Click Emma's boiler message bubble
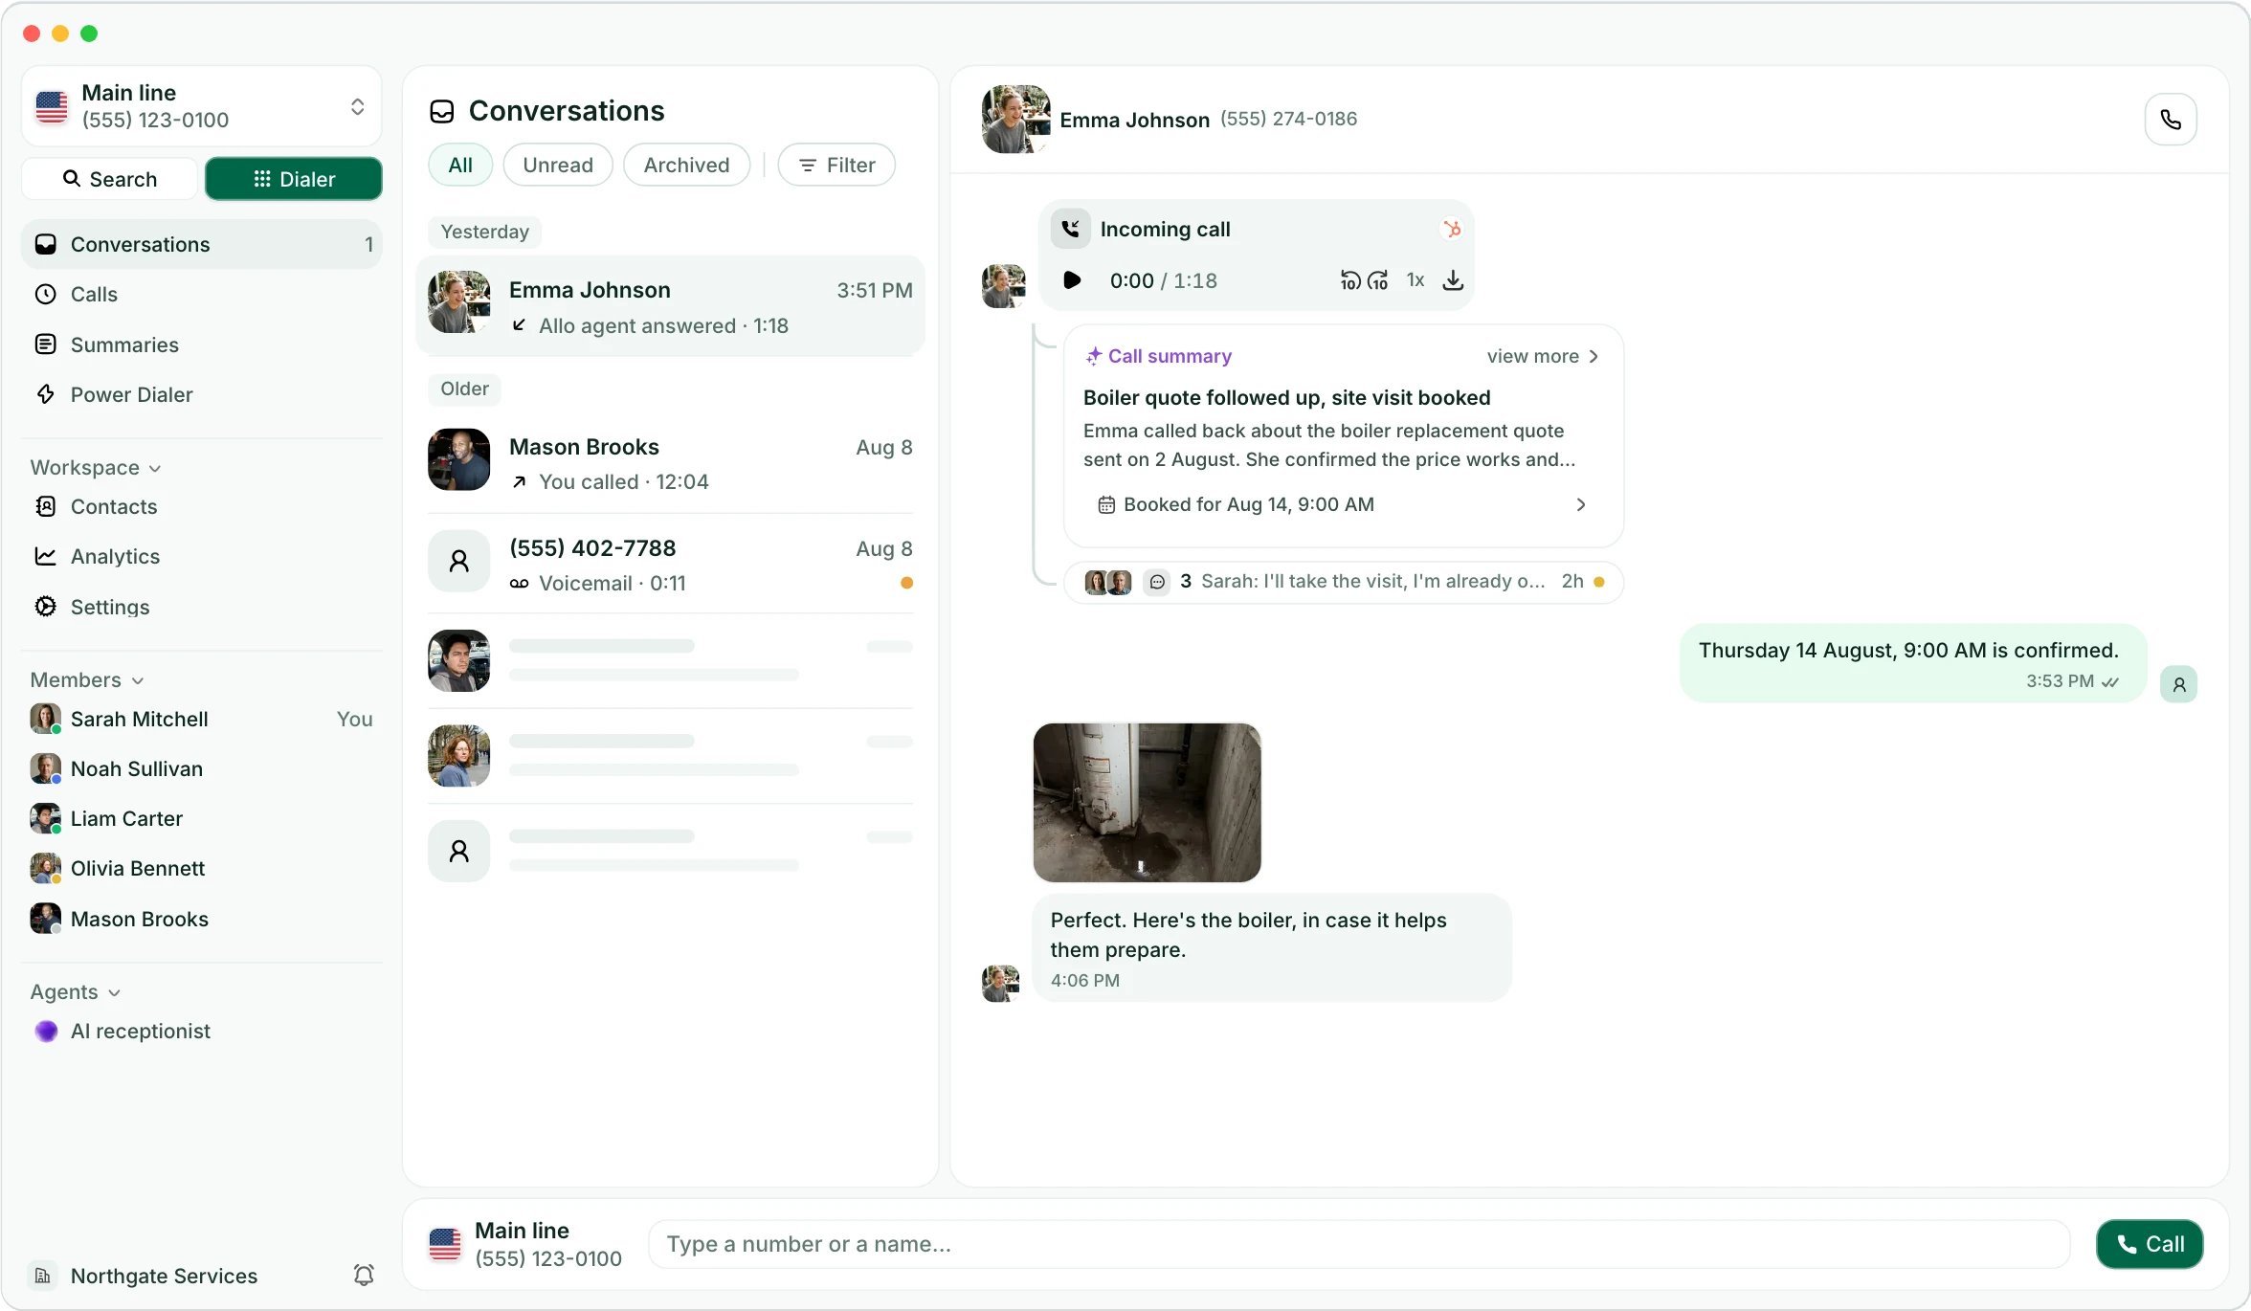 point(1272,947)
